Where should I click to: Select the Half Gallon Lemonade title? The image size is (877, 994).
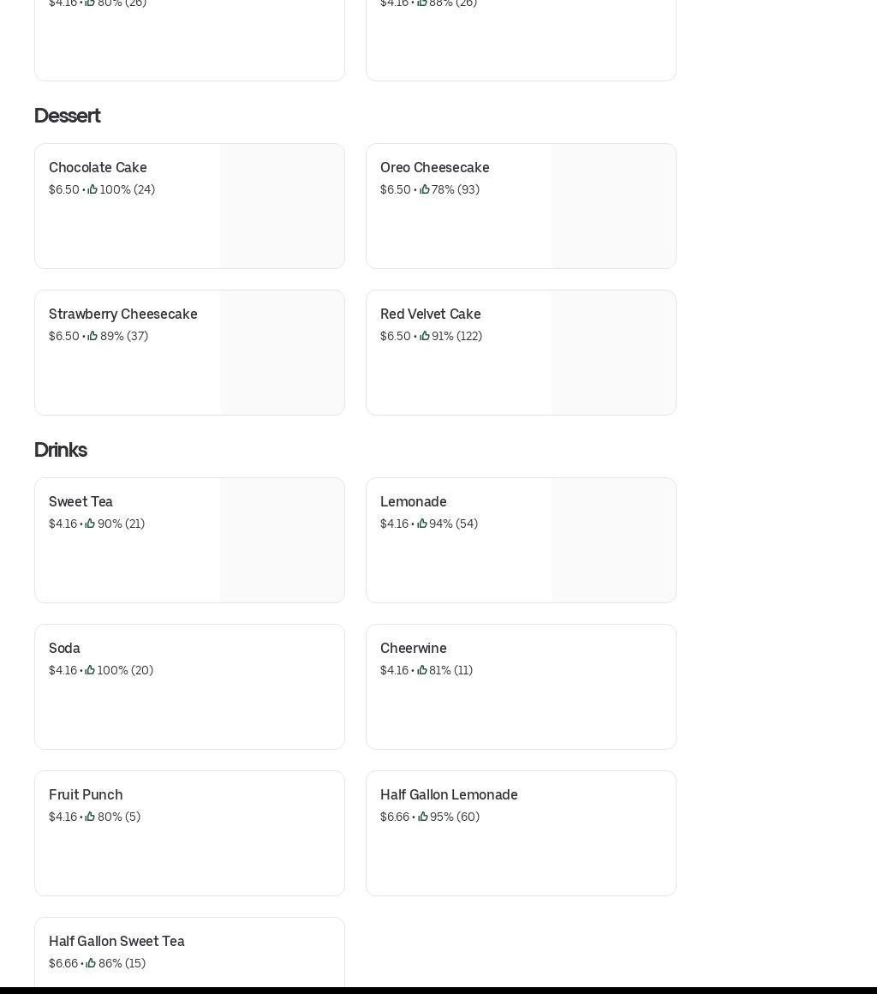449,794
